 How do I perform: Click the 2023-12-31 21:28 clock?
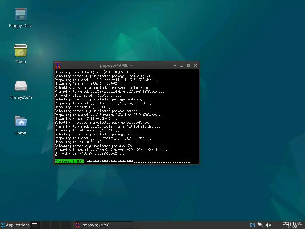click(x=292, y=225)
